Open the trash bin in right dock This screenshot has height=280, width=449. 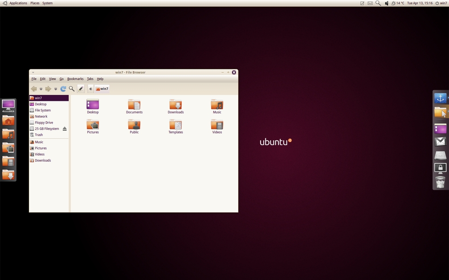[x=441, y=182]
